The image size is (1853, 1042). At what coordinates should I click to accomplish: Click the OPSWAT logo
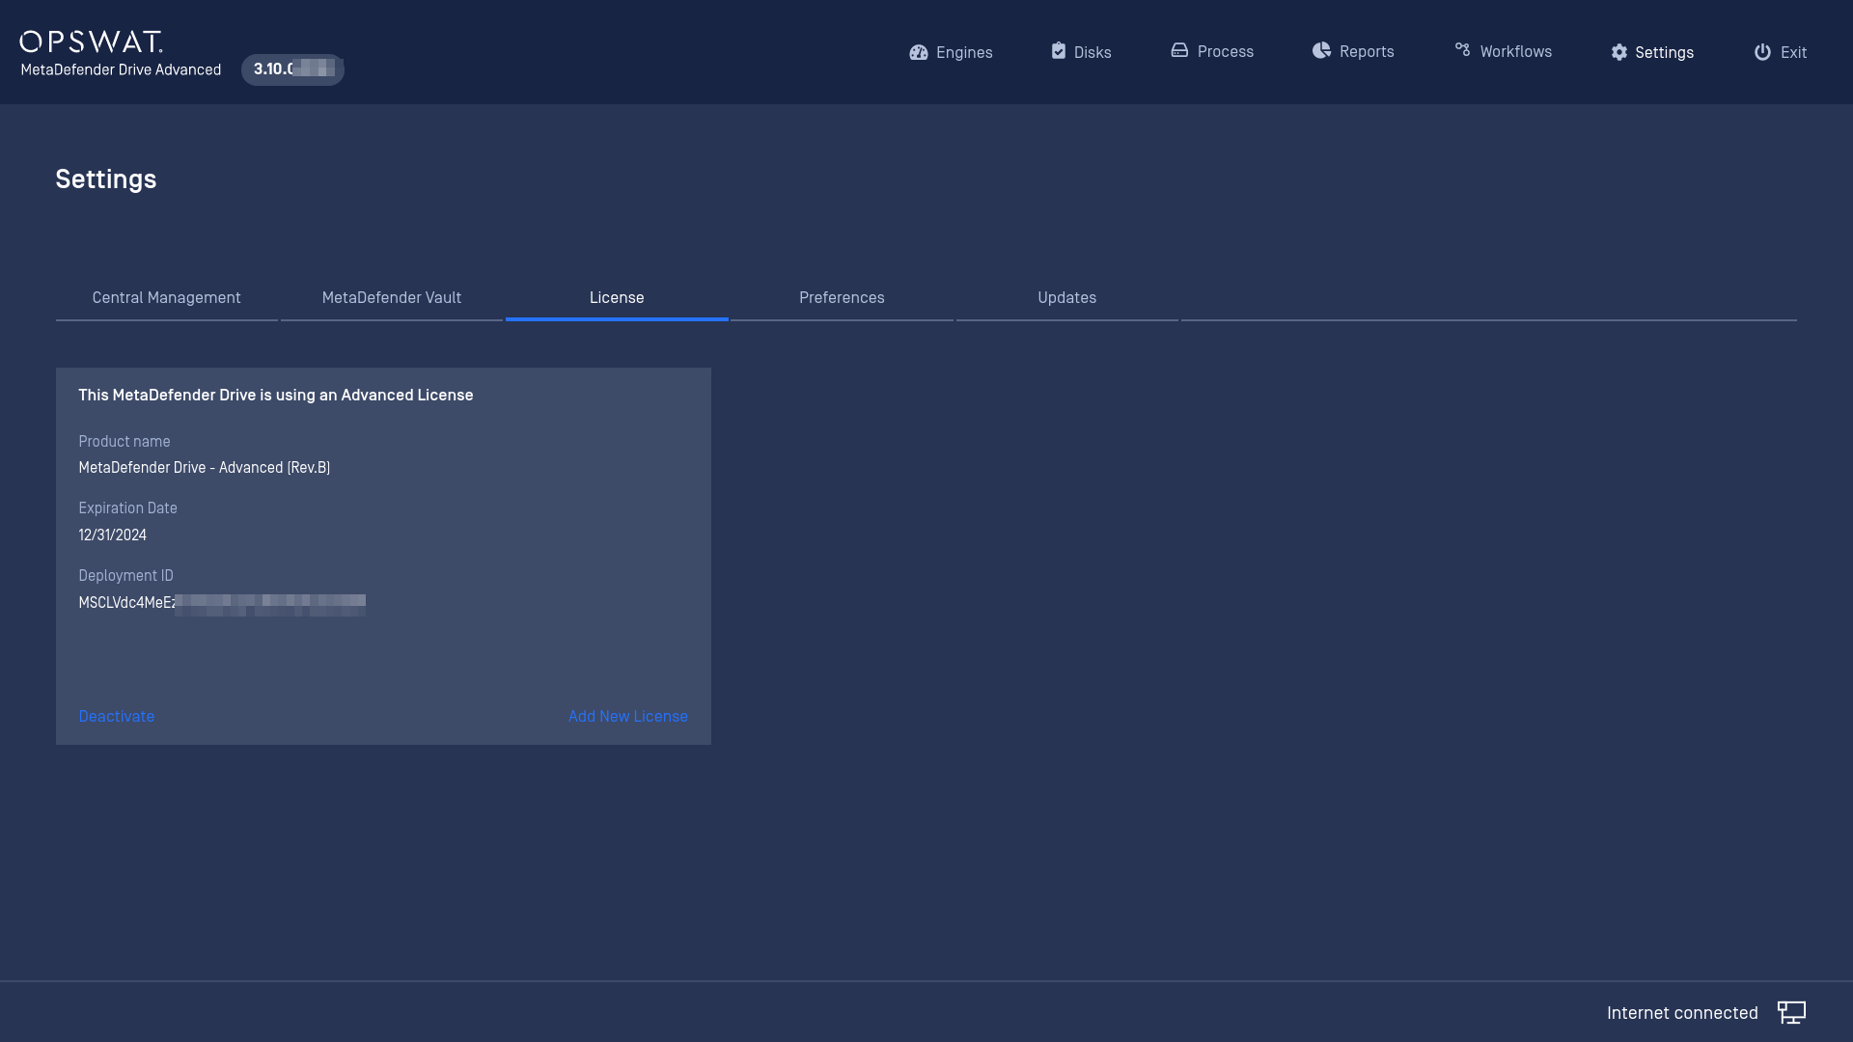(91, 41)
